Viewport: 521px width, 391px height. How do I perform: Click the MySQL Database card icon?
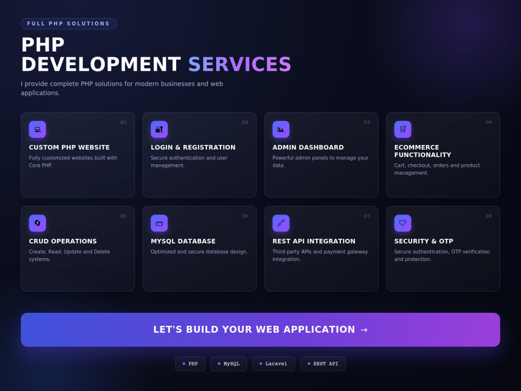(x=159, y=223)
